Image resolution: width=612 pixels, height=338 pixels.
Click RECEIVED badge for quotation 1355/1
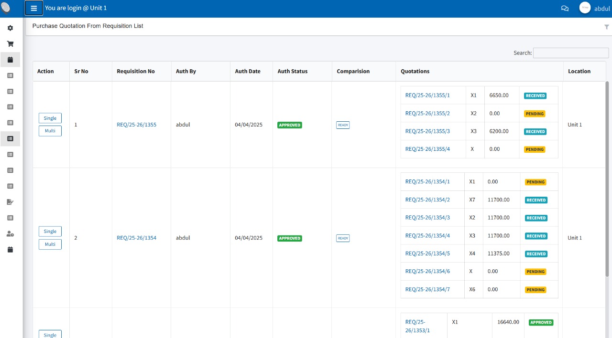point(535,95)
